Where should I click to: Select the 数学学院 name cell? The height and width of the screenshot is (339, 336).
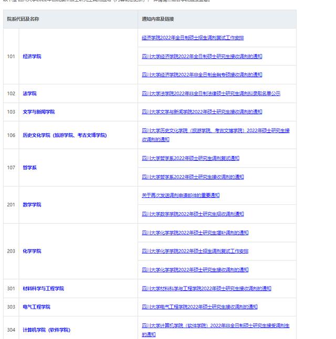point(31,205)
